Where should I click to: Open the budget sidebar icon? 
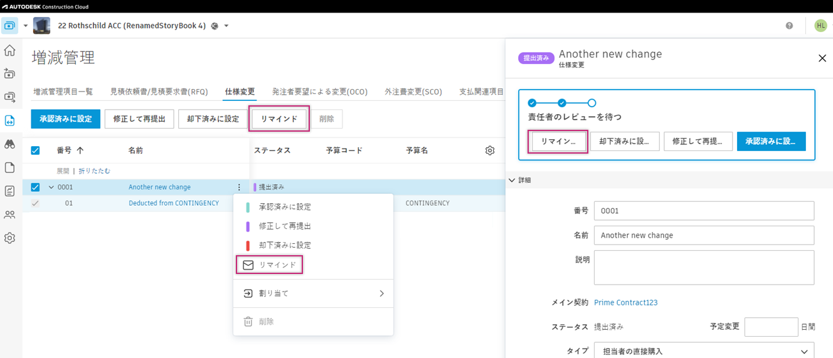9,74
